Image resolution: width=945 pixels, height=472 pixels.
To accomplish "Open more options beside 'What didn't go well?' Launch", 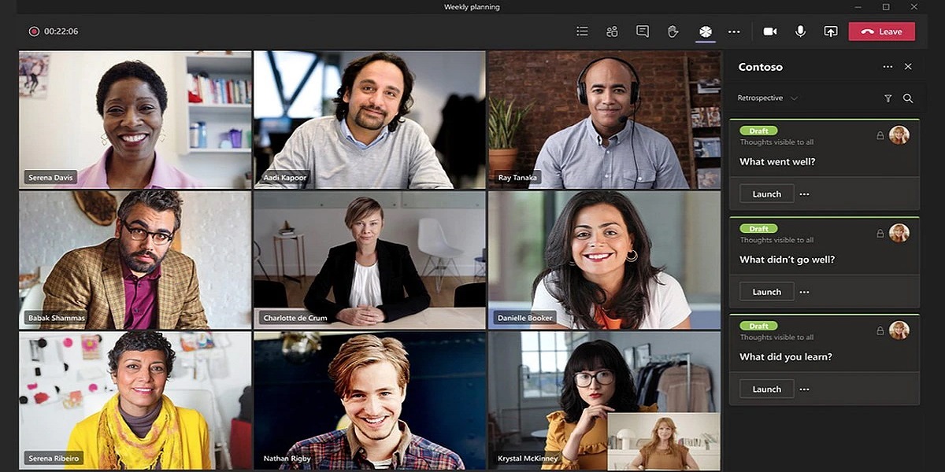I will [x=804, y=292].
